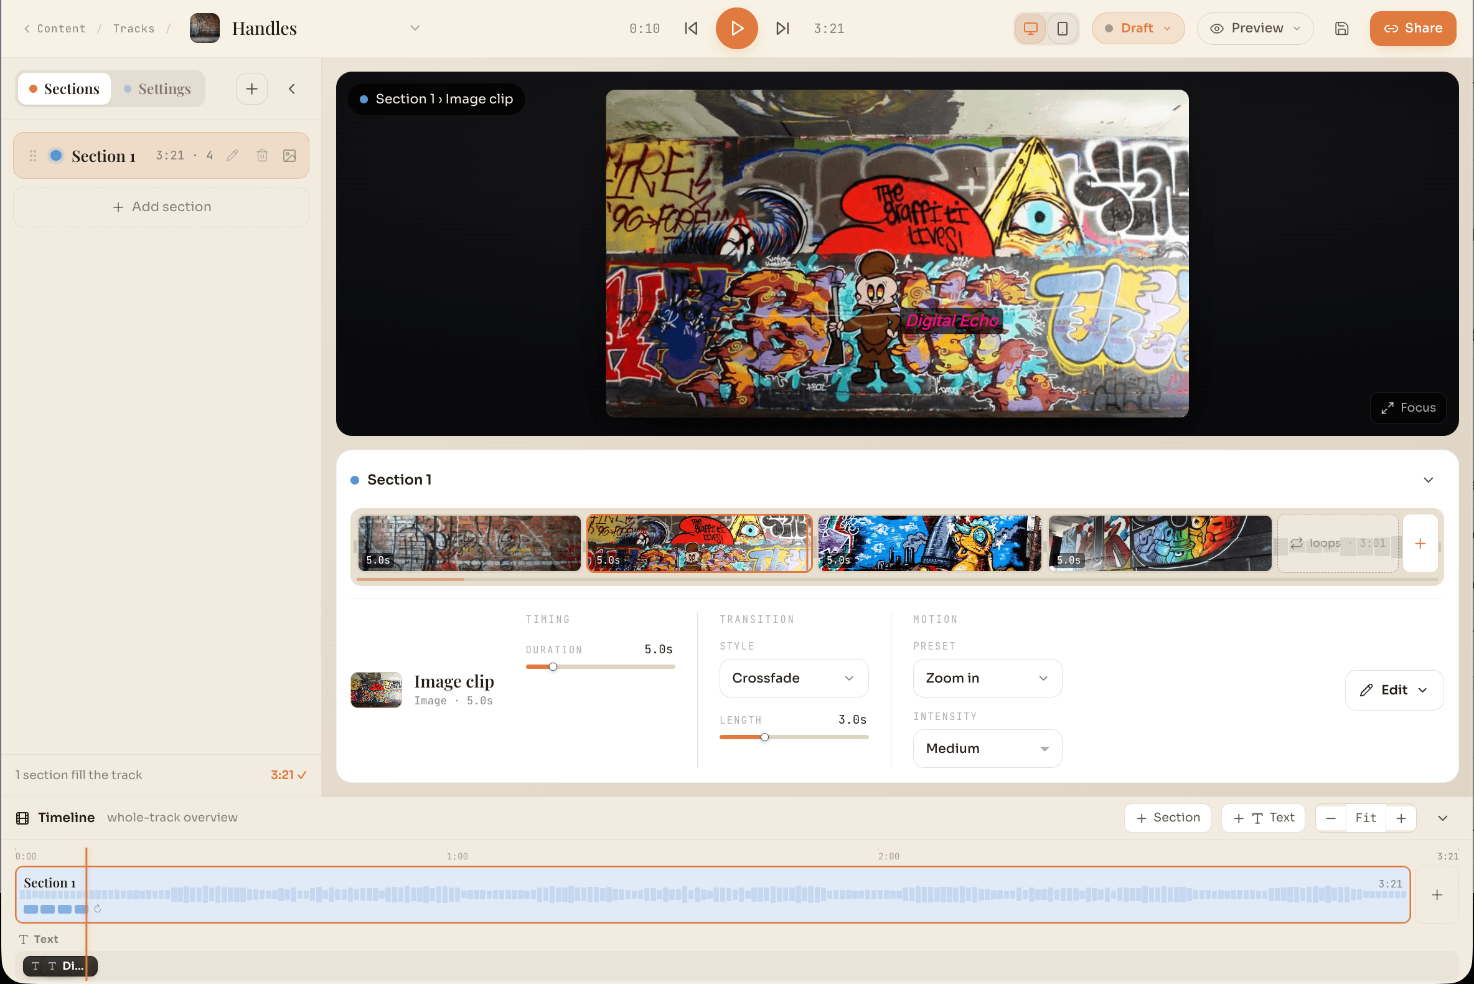Go back to Content breadcrumb

coord(55,29)
